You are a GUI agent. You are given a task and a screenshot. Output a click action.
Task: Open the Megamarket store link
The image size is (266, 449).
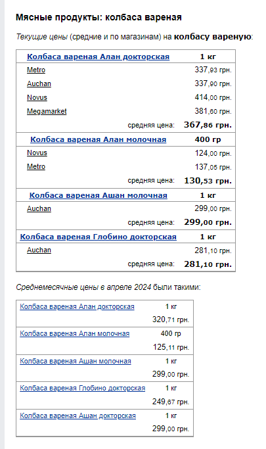47,111
